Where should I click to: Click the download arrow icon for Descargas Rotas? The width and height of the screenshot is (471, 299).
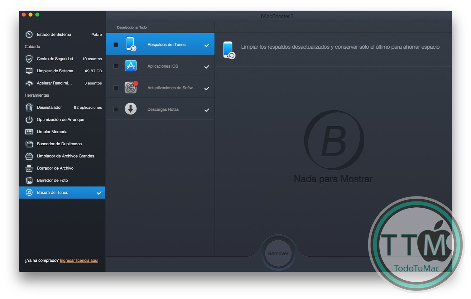(130, 109)
